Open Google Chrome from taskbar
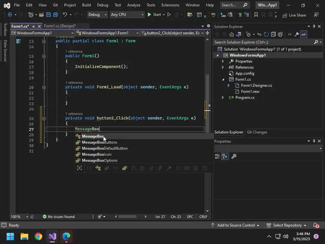This screenshot has width=325, height=244. (x=38, y=236)
